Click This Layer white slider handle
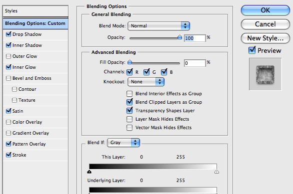The image size is (293, 194). [217, 172]
